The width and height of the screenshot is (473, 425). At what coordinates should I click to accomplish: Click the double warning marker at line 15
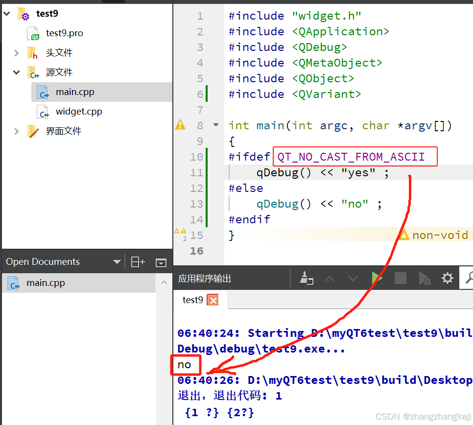click(x=180, y=231)
